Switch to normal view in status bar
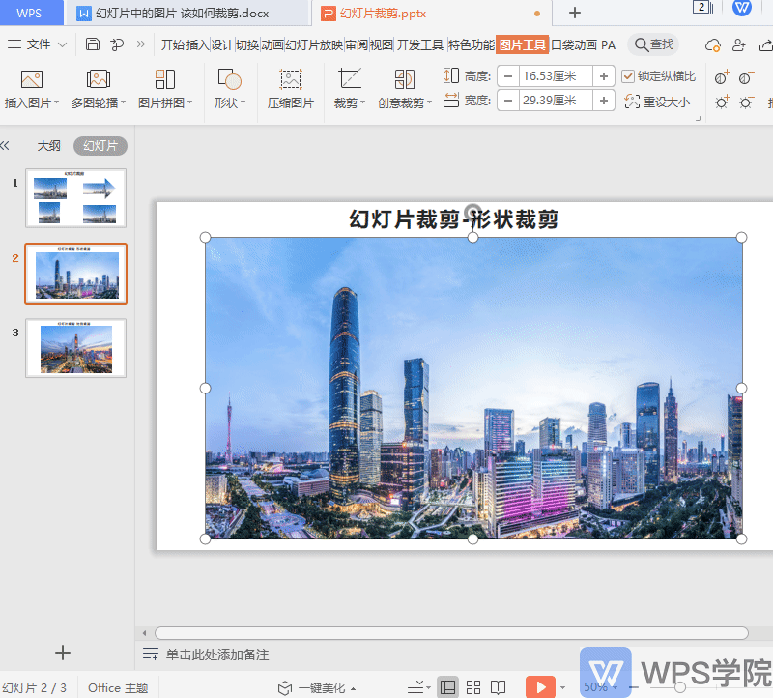 (447, 686)
